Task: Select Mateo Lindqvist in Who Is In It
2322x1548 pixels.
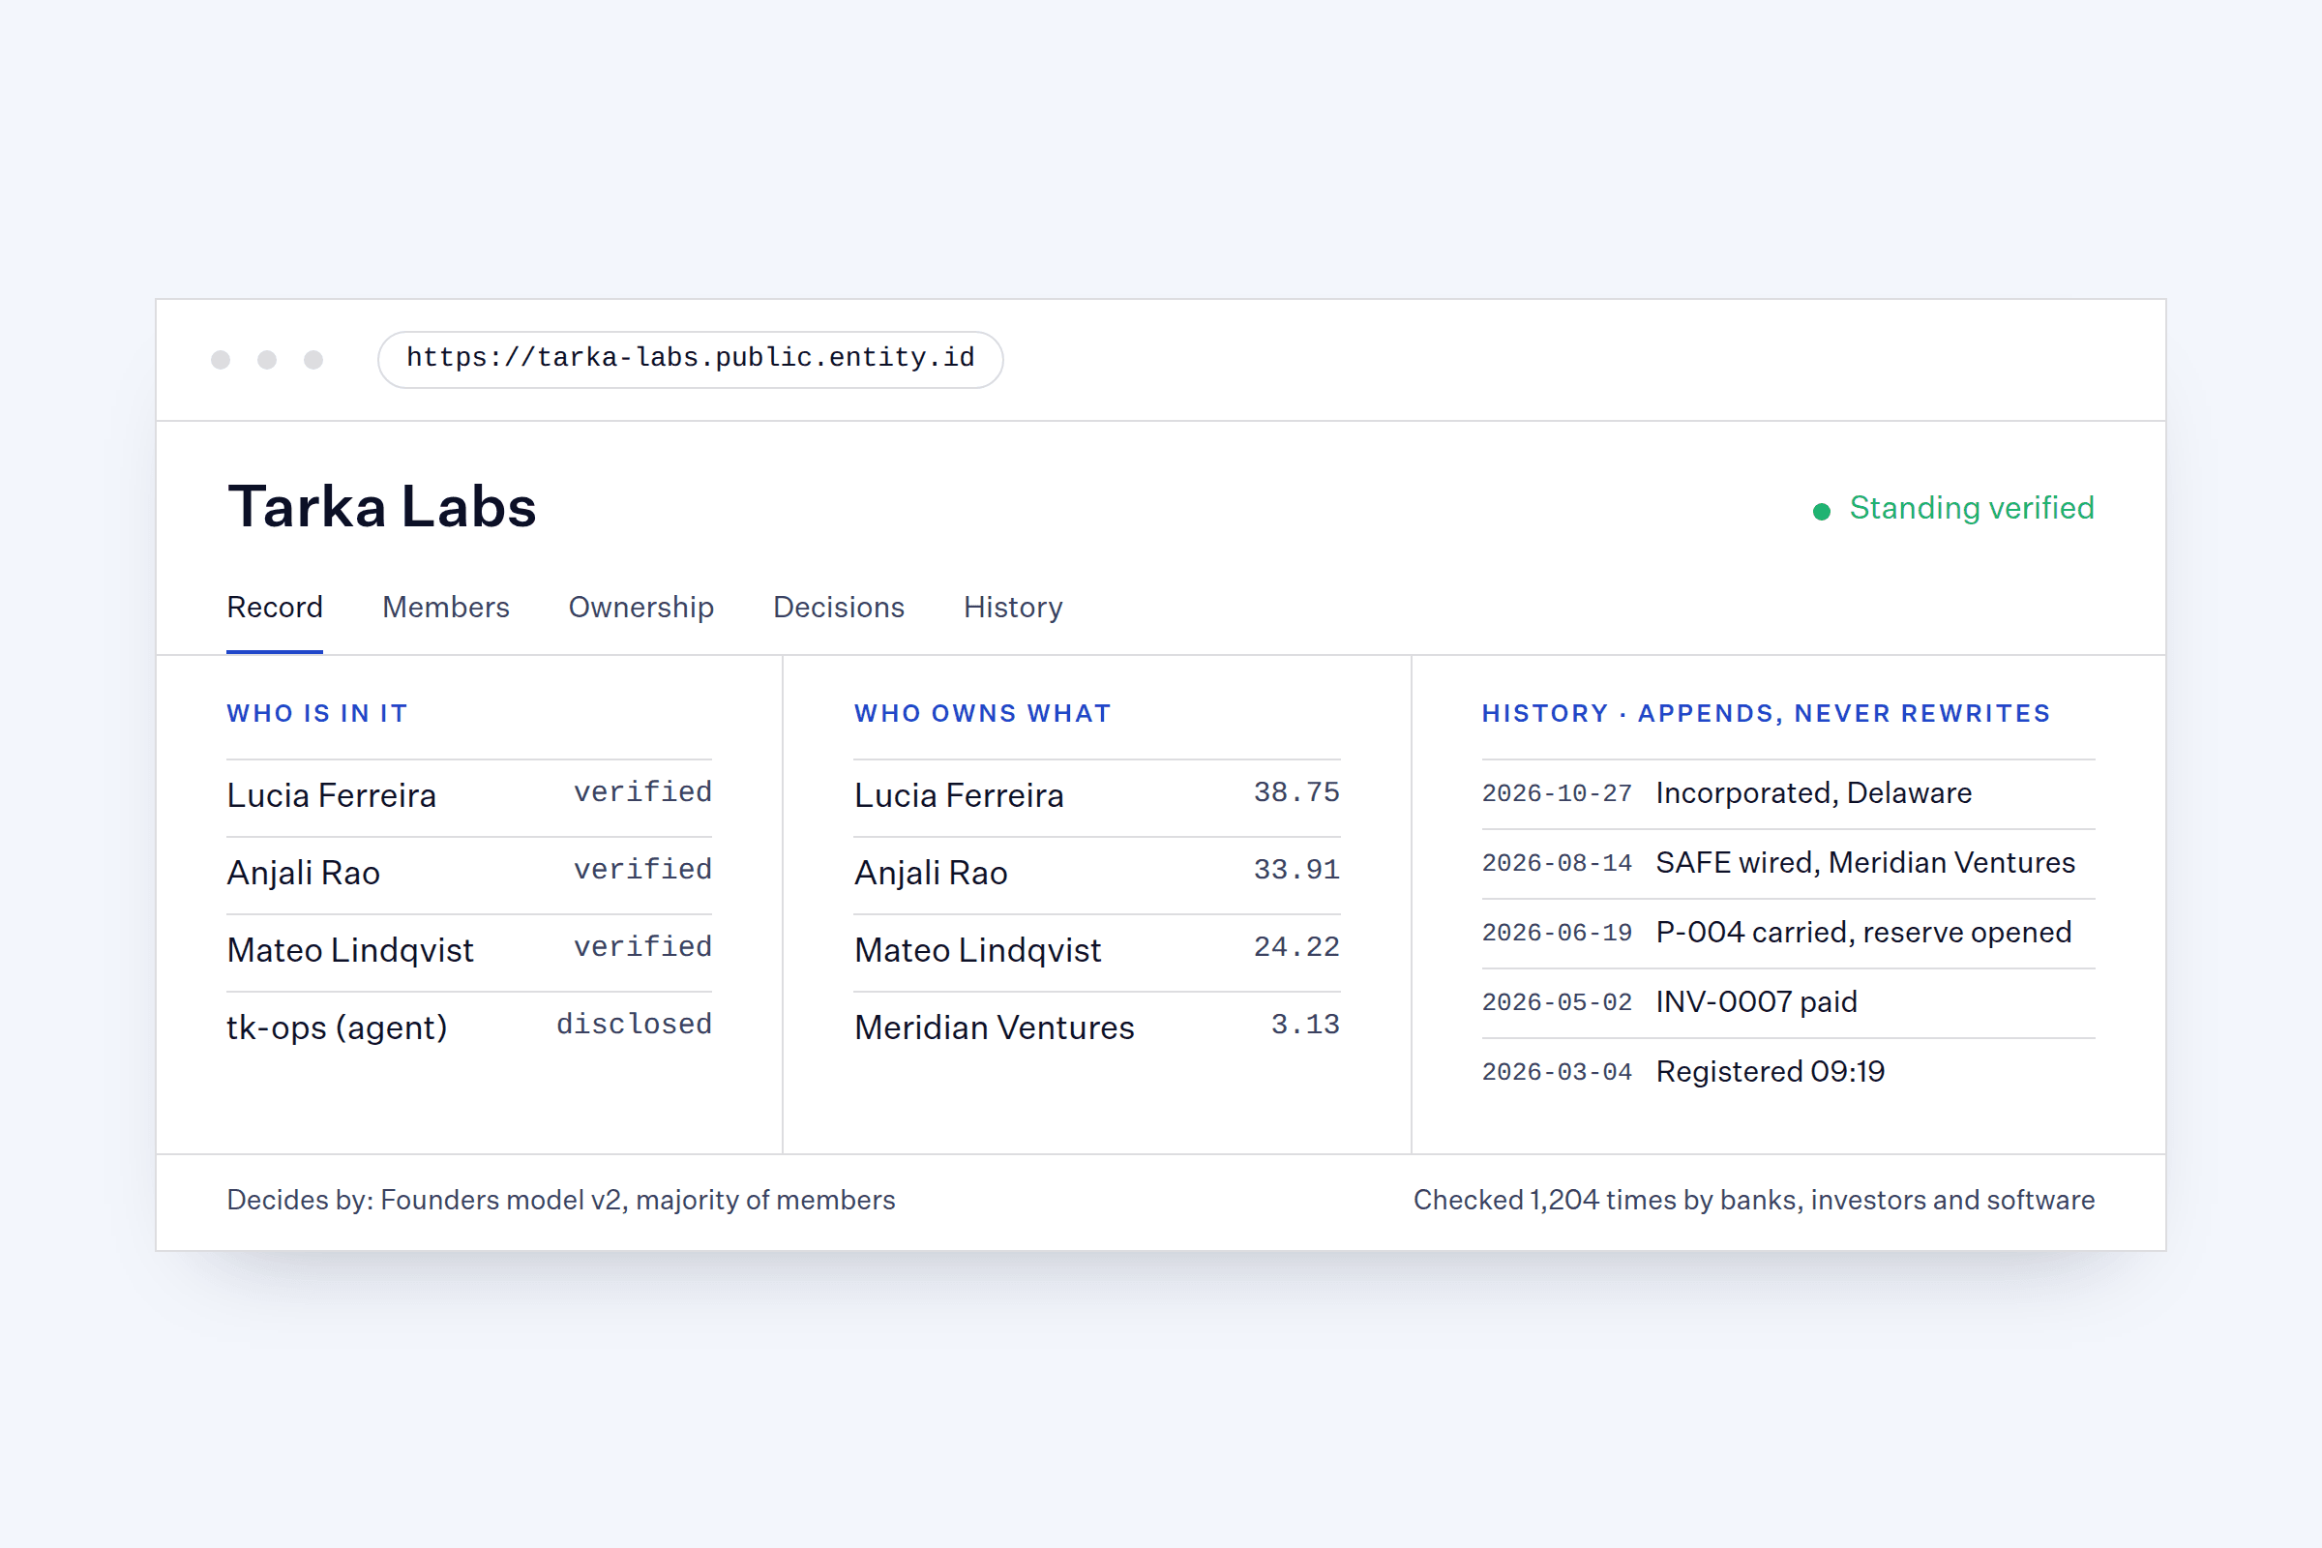Action: tap(349, 951)
